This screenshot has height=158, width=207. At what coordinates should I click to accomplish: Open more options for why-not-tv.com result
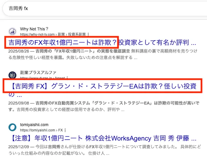[x=88, y=34]
